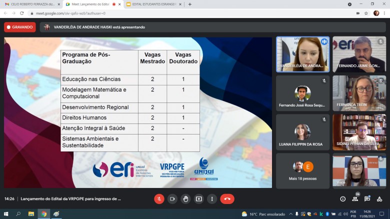Open meeting details info icon
Image resolution: width=390 pixels, height=219 pixels.
pyautogui.click(x=342, y=198)
